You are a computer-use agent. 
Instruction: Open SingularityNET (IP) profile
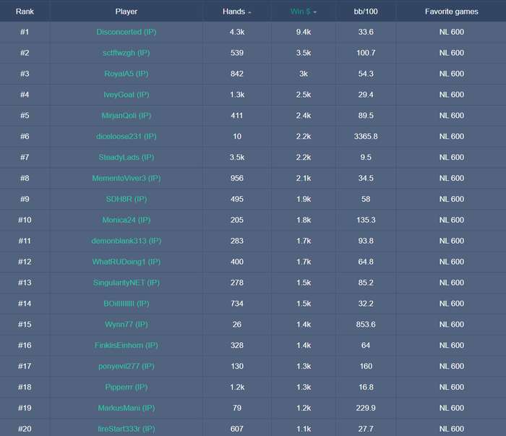click(126, 283)
